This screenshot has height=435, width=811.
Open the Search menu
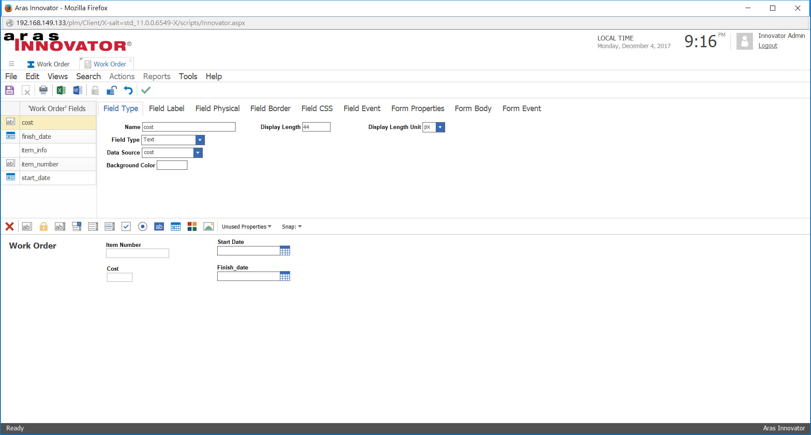point(89,76)
